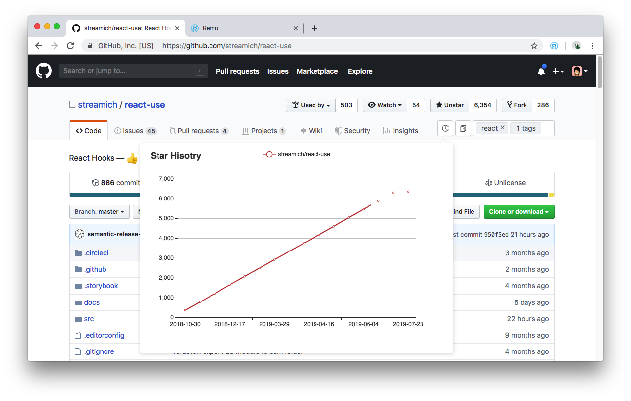The height and width of the screenshot is (401, 631).
Task: Select the Code tab
Action: coord(89,131)
